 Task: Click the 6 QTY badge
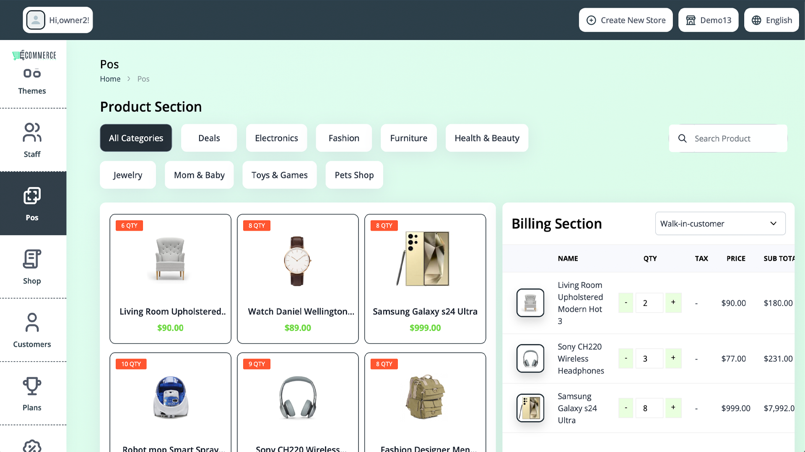click(x=129, y=225)
